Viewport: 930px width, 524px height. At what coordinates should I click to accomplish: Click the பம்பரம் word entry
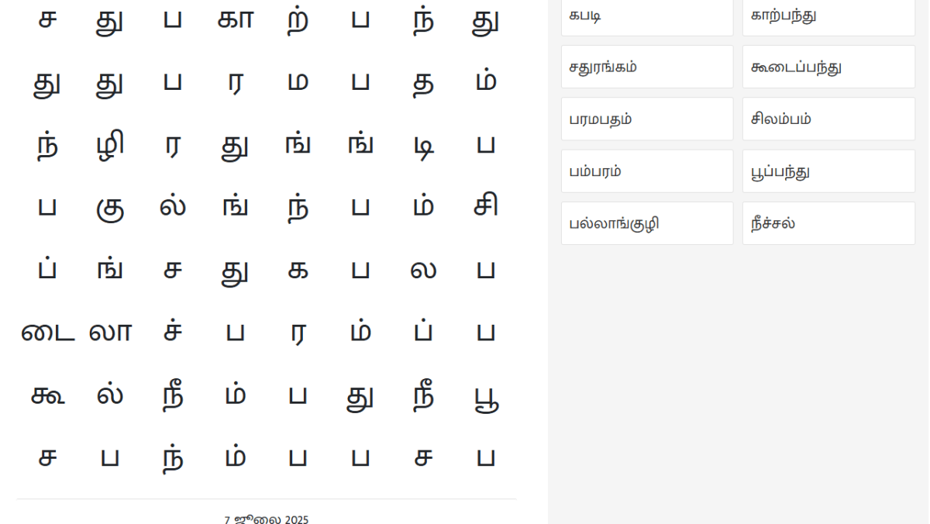(x=646, y=171)
